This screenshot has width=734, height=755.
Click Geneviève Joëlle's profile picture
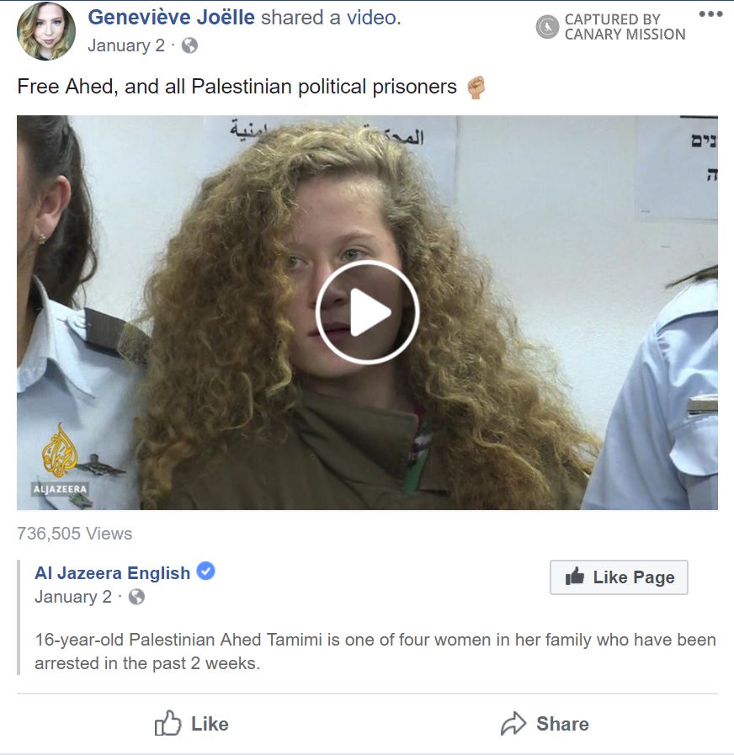[x=46, y=31]
